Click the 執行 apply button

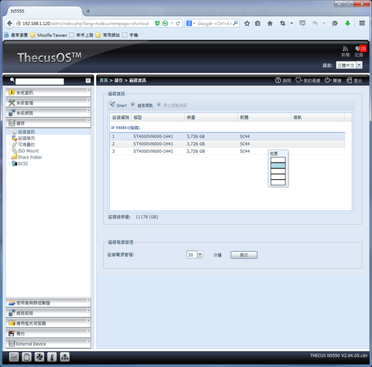(244, 255)
